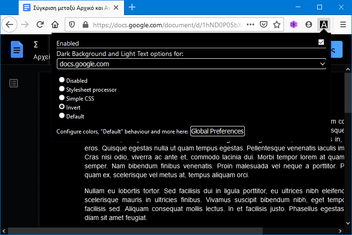
Task: Open the purple hexagon extension
Action: [294, 24]
